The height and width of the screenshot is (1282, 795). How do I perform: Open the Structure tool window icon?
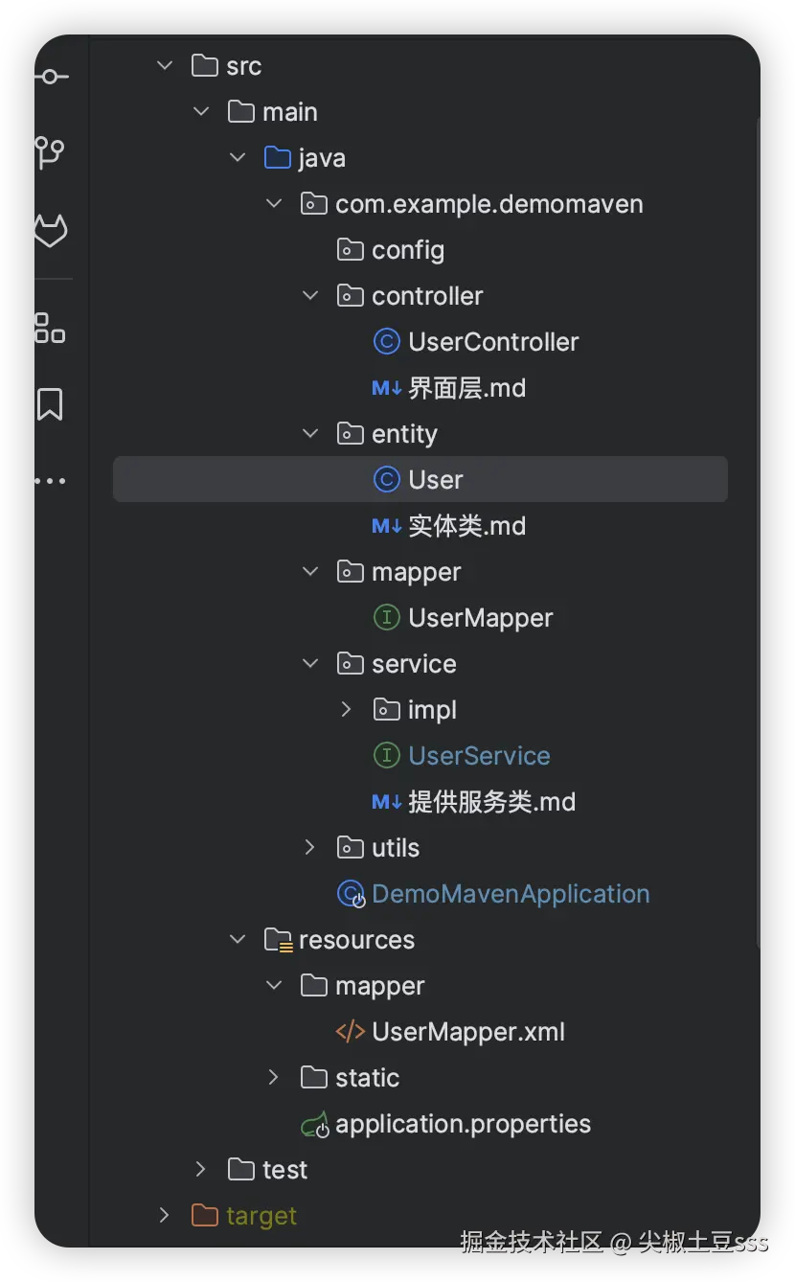(50, 328)
